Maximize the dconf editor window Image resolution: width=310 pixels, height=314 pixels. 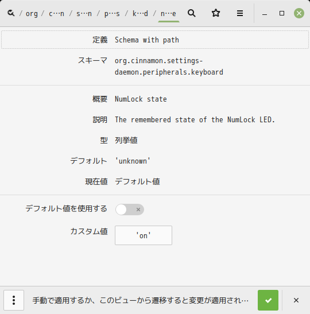tap(282, 13)
